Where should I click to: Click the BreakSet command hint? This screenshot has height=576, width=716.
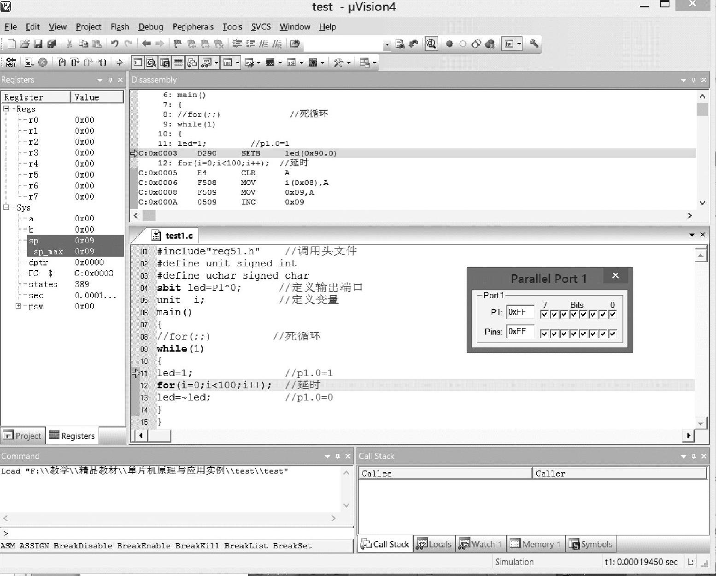[292, 546]
